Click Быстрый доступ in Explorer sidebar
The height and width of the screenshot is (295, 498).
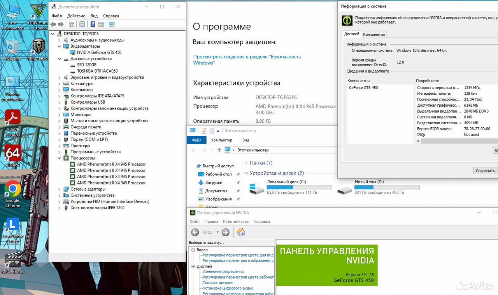[x=218, y=166]
